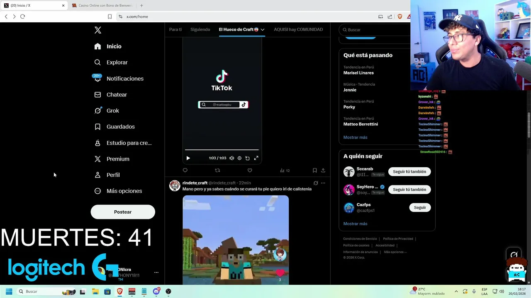Open Perfil in the sidebar
Image resolution: width=531 pixels, height=298 pixels.
tap(107, 175)
